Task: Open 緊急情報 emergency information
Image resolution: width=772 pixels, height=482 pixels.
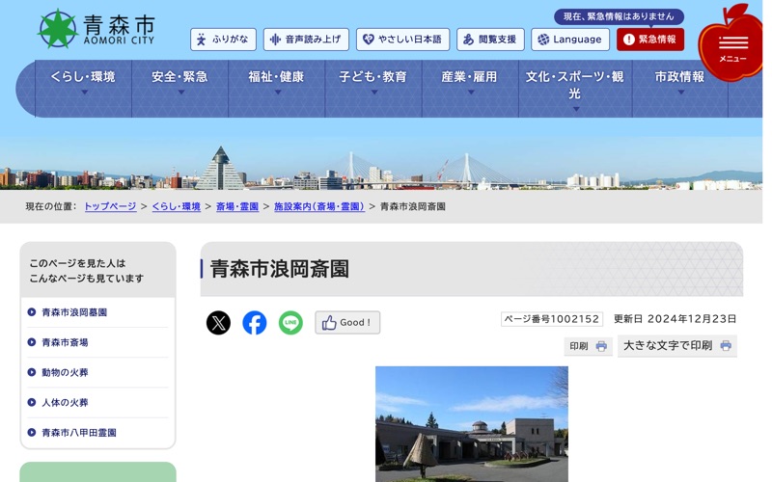Action: point(650,40)
